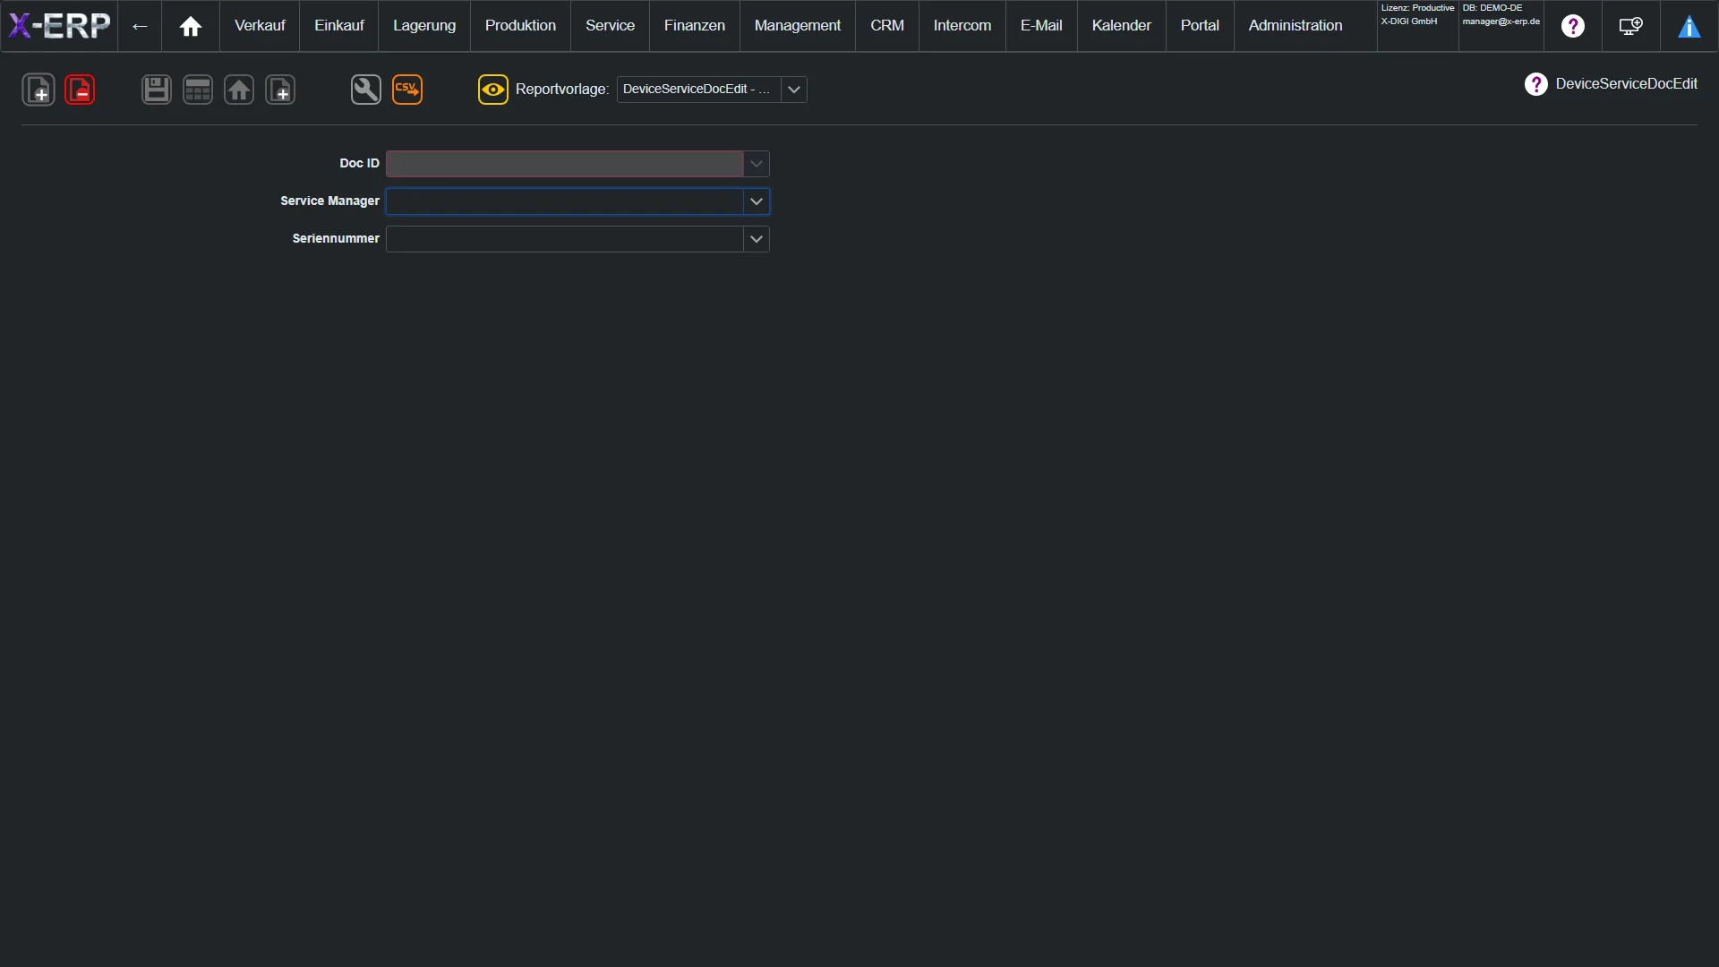Image resolution: width=1719 pixels, height=967 pixels.
Task: Focus the Service Manager input field
Action: click(564, 201)
